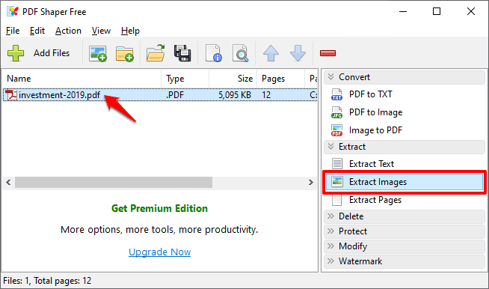489x289 pixels.
Task: Maximize the PDF Shaper Free window
Action: pyautogui.click(x=437, y=11)
